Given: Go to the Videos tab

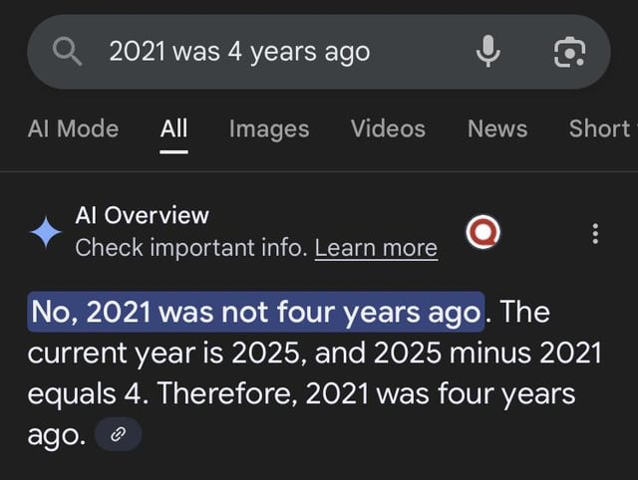Looking at the screenshot, I should coord(388,128).
